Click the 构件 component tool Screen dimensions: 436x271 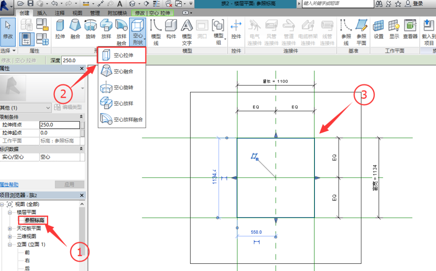(x=171, y=29)
